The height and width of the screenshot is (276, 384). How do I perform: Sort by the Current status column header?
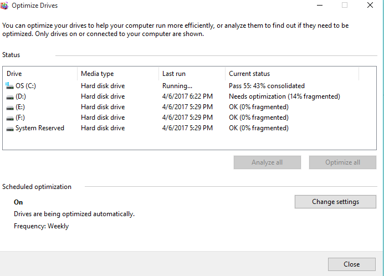(x=292, y=74)
